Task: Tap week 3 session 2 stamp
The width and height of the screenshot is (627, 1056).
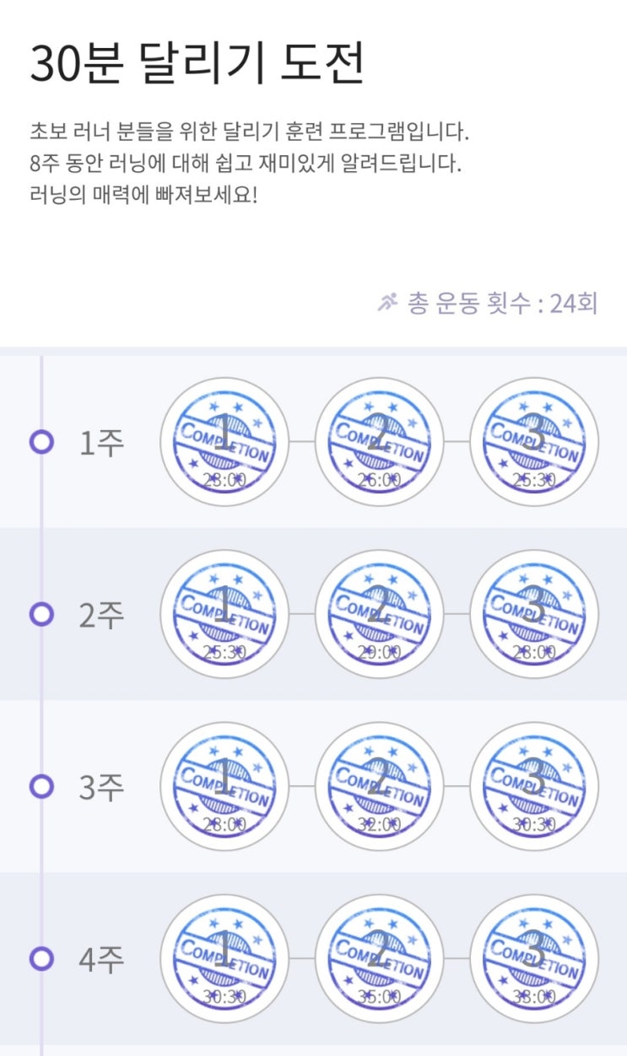Action: tap(379, 786)
